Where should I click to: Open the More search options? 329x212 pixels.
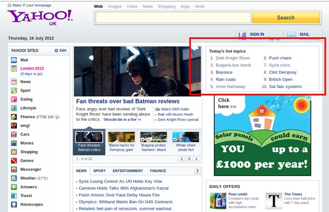pyautogui.click(x=200, y=7)
